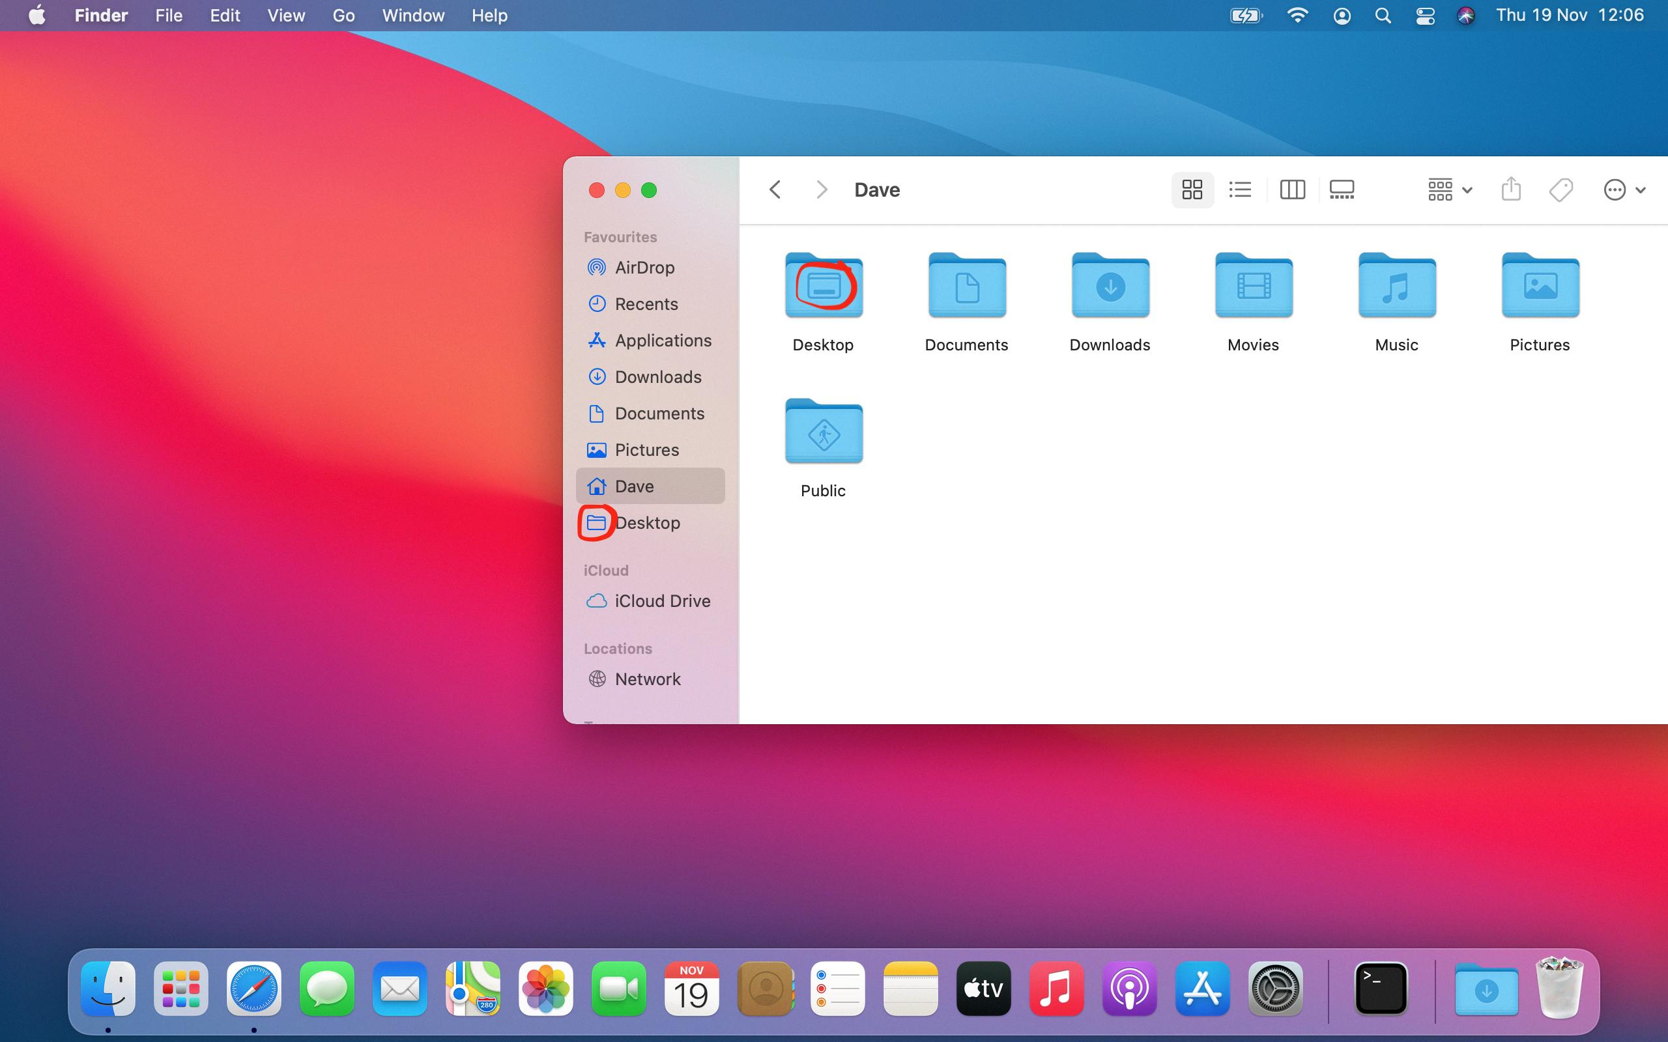Screen dimensions: 1668x1042
Task: Select Documents in the sidebar
Action: point(651,414)
